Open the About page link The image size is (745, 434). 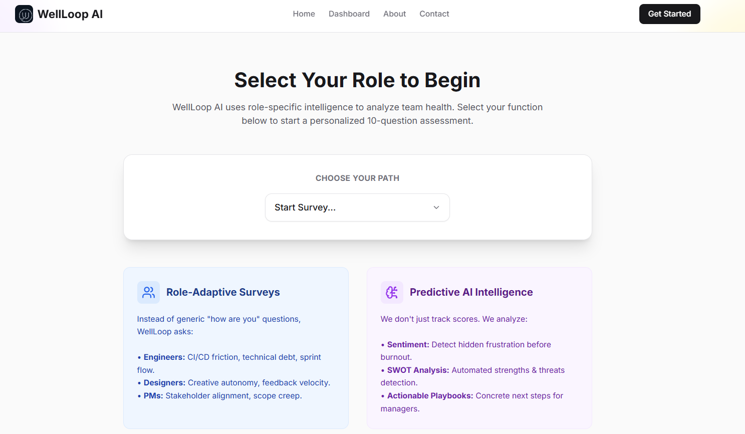pyautogui.click(x=395, y=14)
